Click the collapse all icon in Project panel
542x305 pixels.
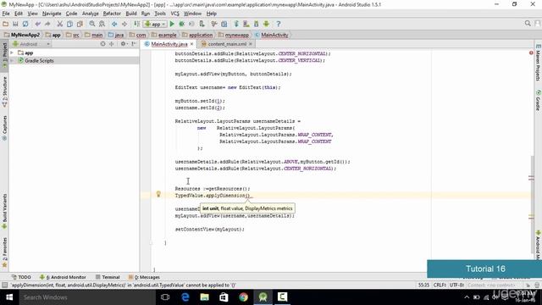112,44
